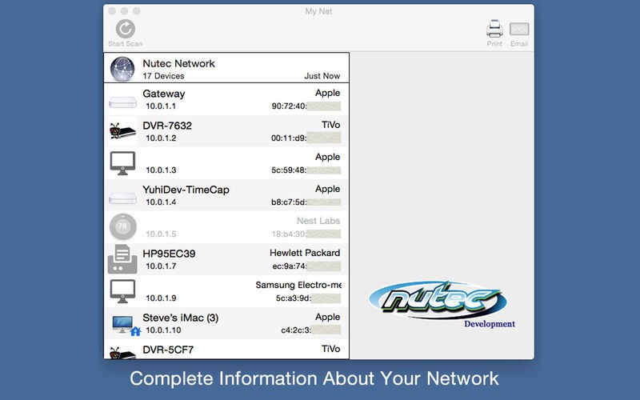Click the monitor icon for 10.0.1.9
The image size is (640, 400).
122,291
